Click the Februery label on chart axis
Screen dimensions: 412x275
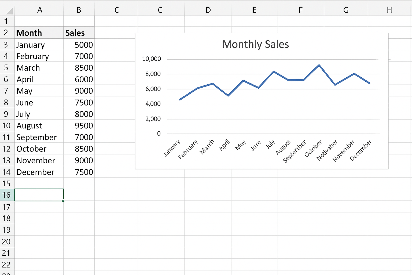point(188,149)
